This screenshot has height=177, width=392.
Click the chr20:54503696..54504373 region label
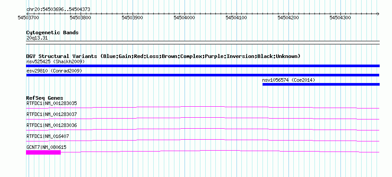(58, 10)
